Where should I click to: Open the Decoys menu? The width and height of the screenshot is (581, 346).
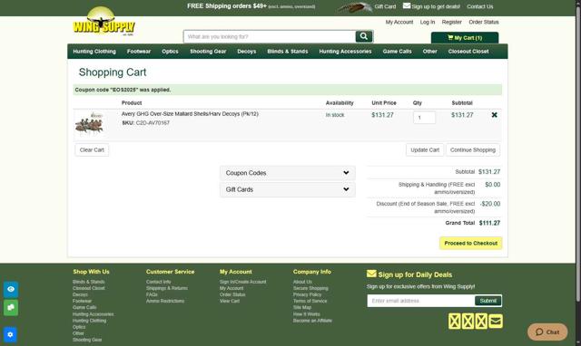(247, 52)
